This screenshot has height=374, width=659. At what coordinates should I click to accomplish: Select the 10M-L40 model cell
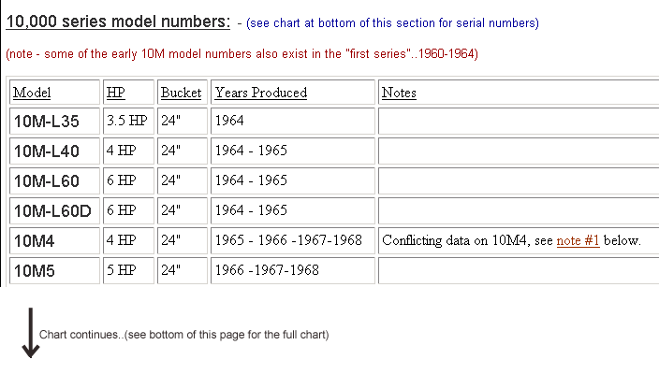point(46,151)
